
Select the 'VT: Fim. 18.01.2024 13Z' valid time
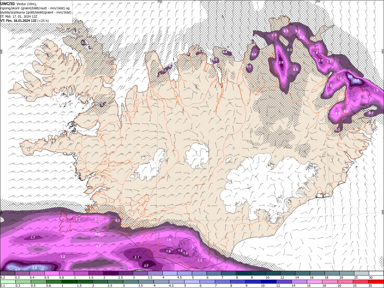[x=19, y=20]
